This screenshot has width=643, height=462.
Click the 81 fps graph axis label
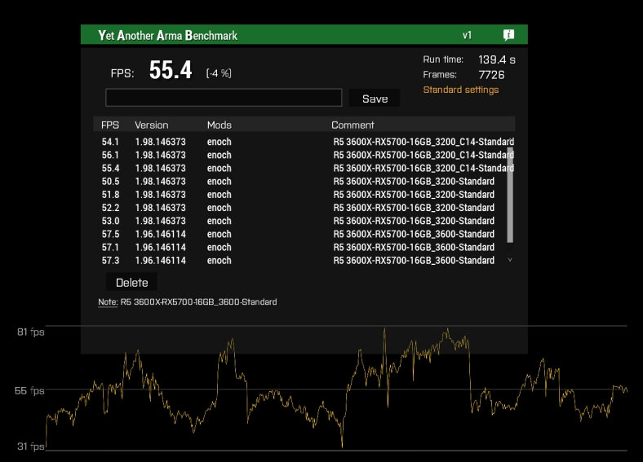pos(31,332)
